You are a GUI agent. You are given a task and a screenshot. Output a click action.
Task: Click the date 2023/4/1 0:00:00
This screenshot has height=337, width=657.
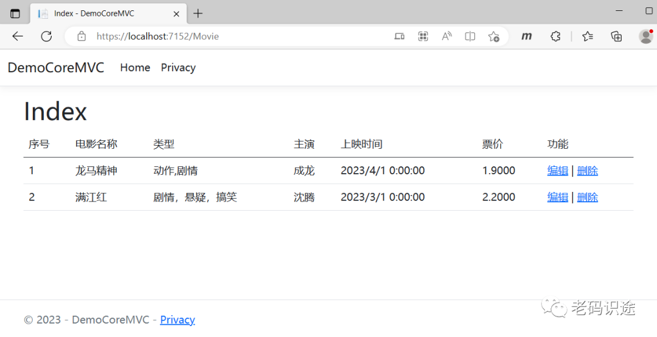pyautogui.click(x=383, y=171)
